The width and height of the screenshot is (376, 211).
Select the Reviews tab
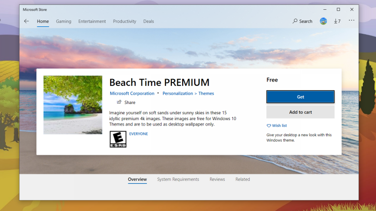pyautogui.click(x=217, y=179)
